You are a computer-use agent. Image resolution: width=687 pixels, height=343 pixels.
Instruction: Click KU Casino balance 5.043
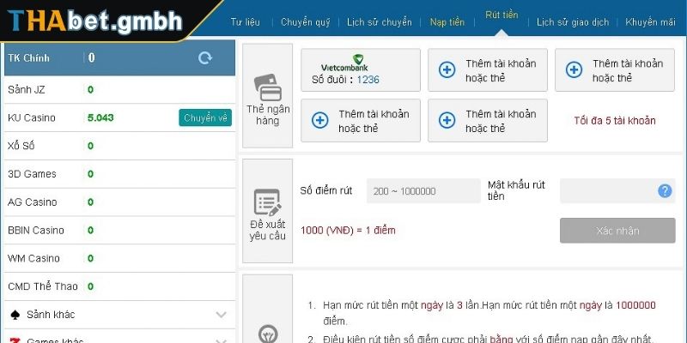(x=100, y=117)
